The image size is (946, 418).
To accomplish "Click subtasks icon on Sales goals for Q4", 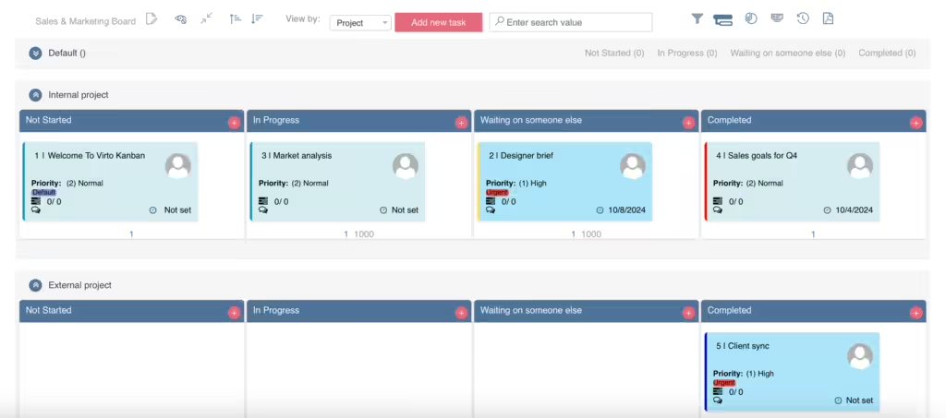I will [718, 201].
